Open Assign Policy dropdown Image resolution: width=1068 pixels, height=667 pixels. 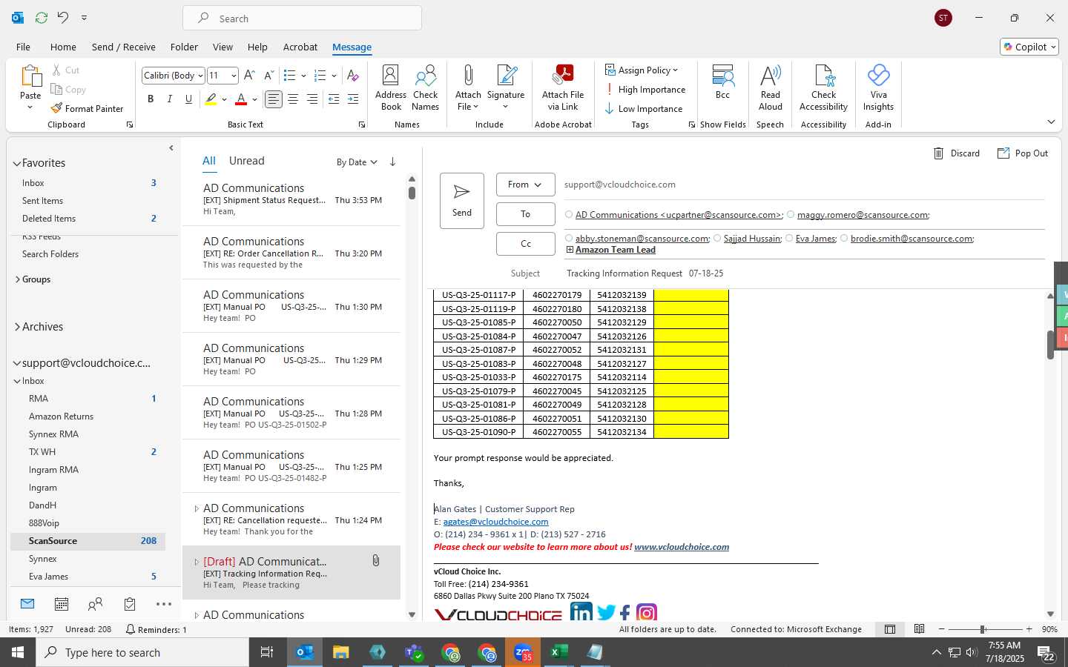pyautogui.click(x=642, y=70)
